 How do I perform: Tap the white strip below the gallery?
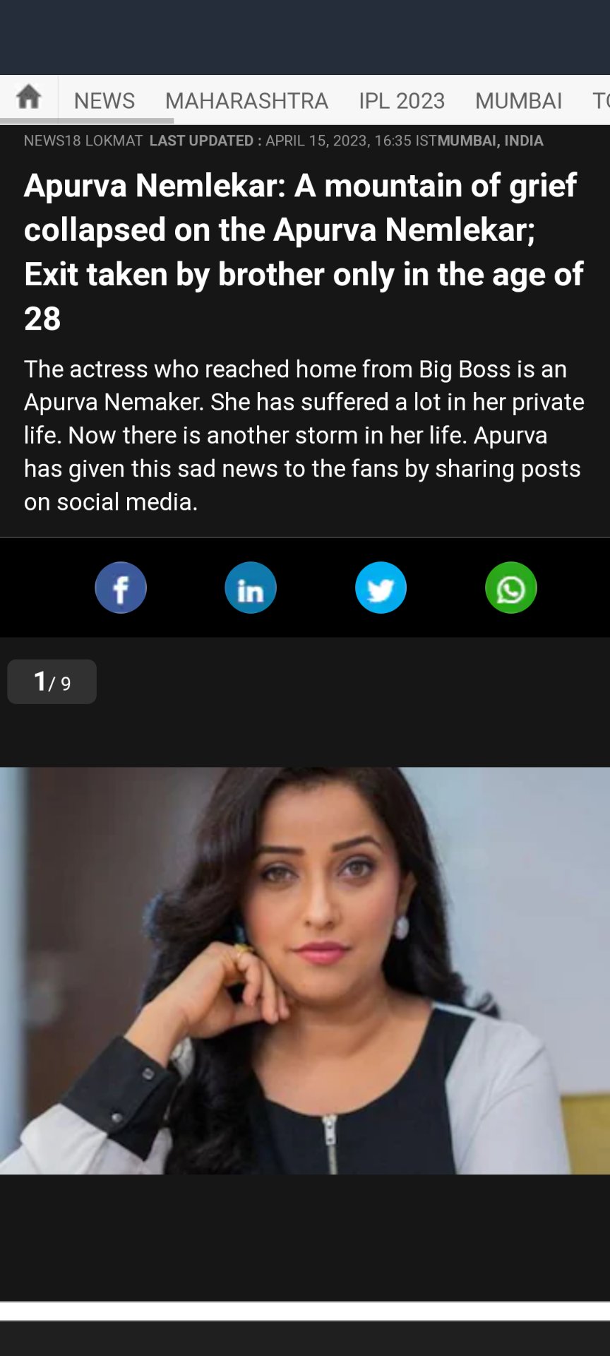pos(305,1311)
